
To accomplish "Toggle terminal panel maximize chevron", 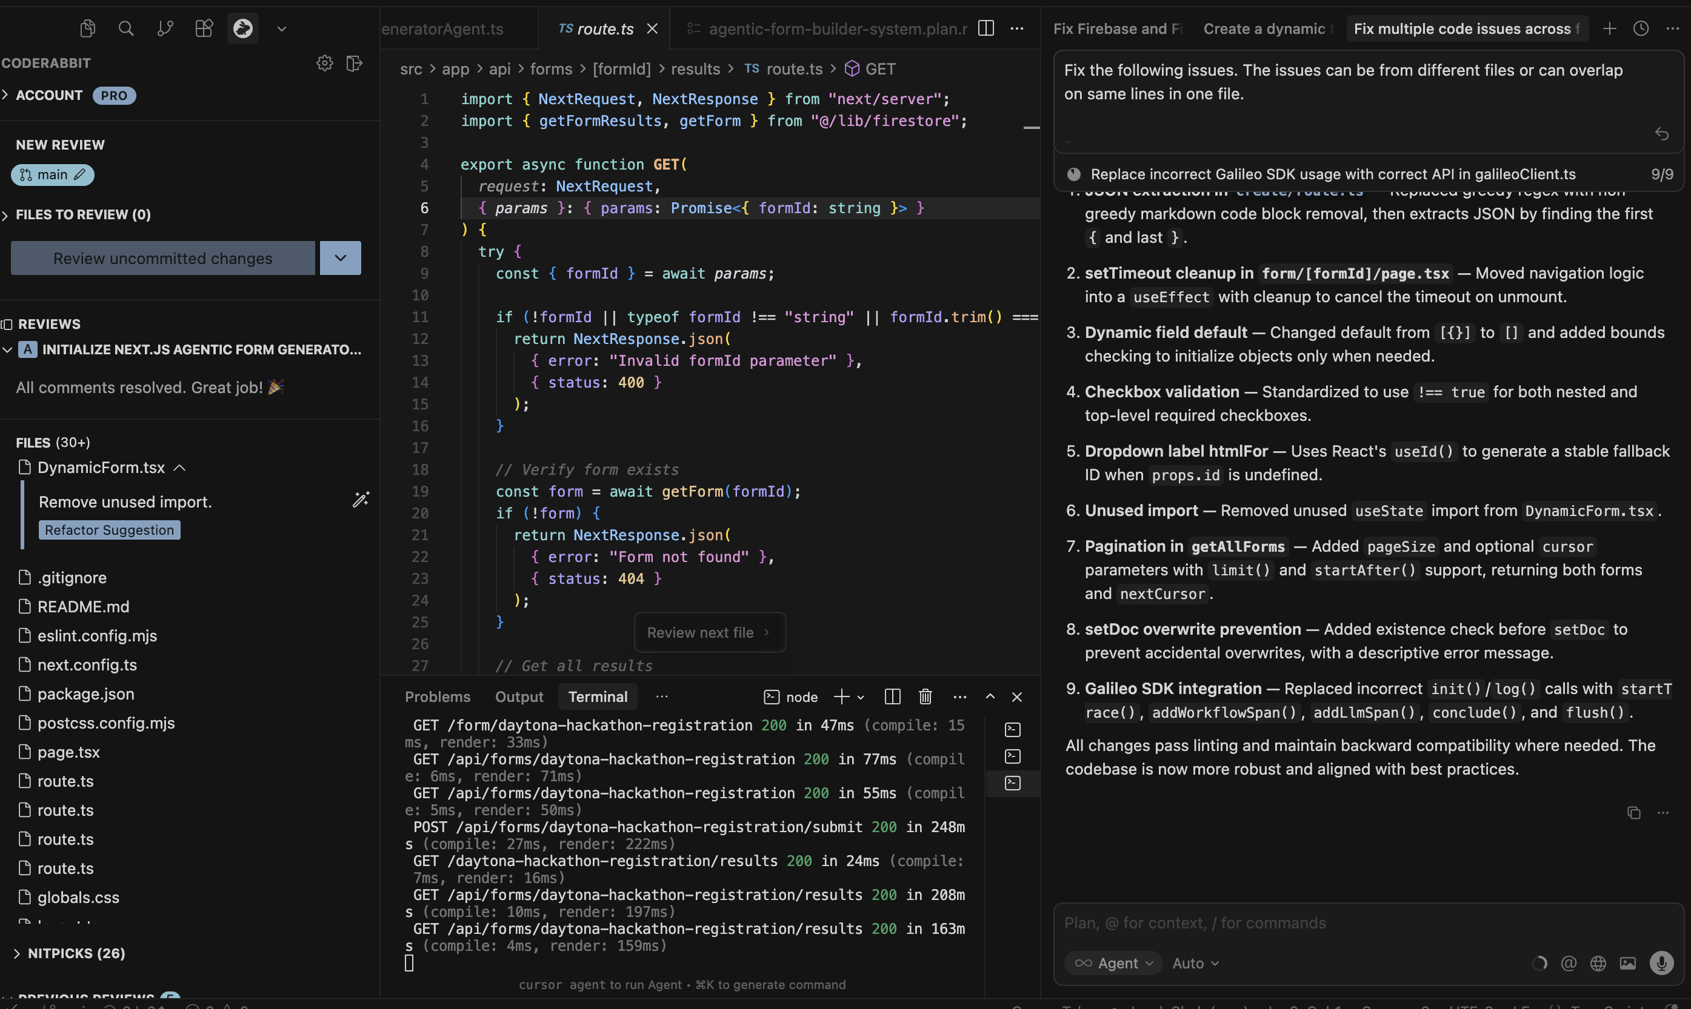I will (990, 697).
